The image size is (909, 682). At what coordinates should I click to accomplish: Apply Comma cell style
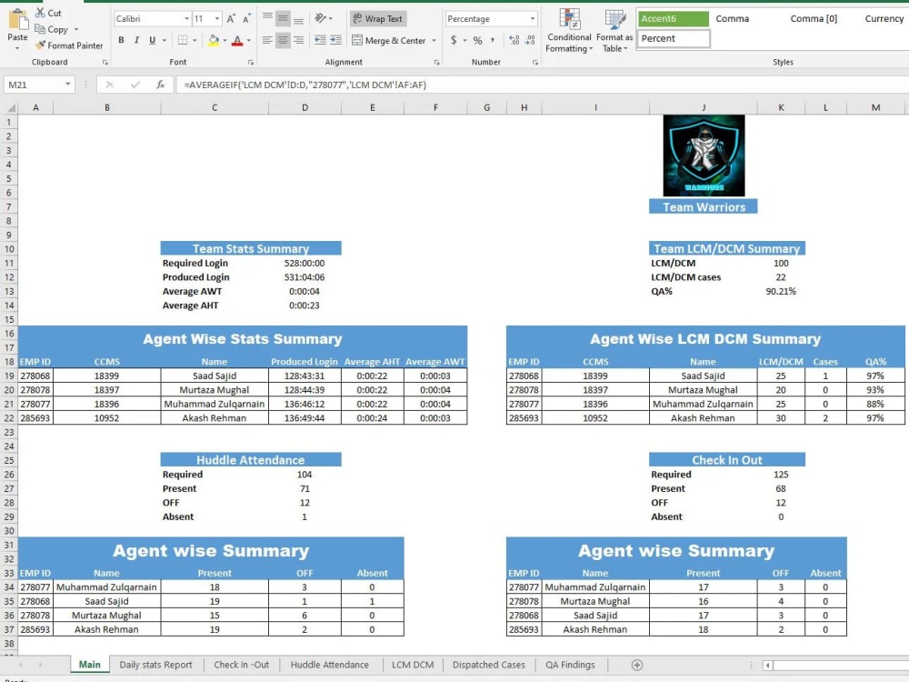(732, 18)
